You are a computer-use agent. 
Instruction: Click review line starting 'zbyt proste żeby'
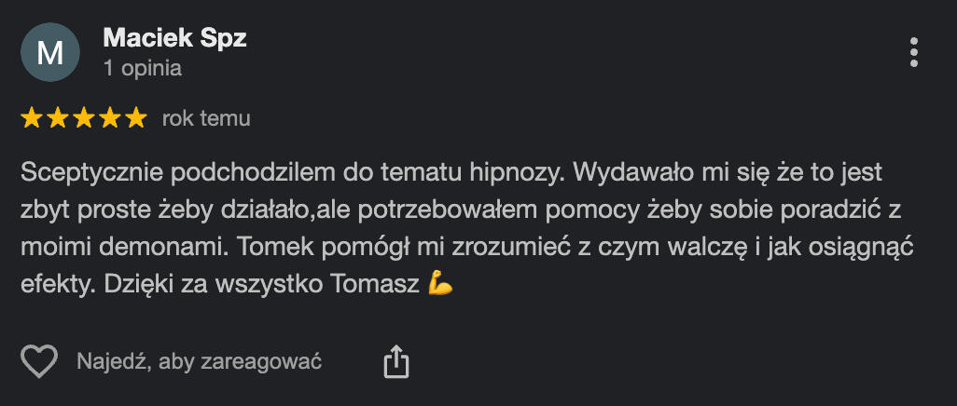coord(462,210)
